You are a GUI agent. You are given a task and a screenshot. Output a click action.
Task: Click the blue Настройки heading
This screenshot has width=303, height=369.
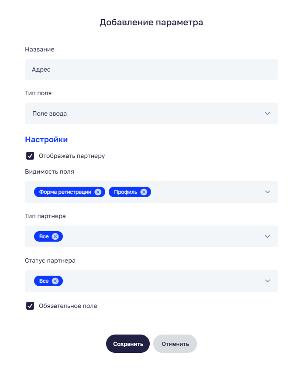46,140
